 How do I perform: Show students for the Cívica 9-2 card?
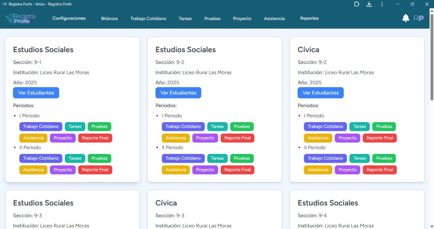pos(320,93)
